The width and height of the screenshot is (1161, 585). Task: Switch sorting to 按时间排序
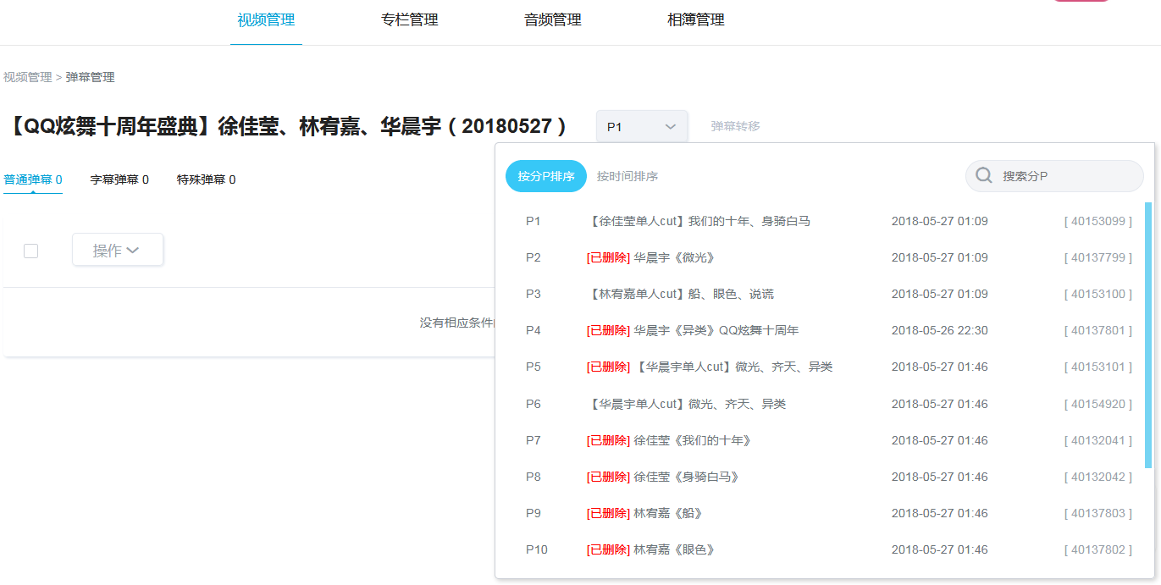[627, 176]
